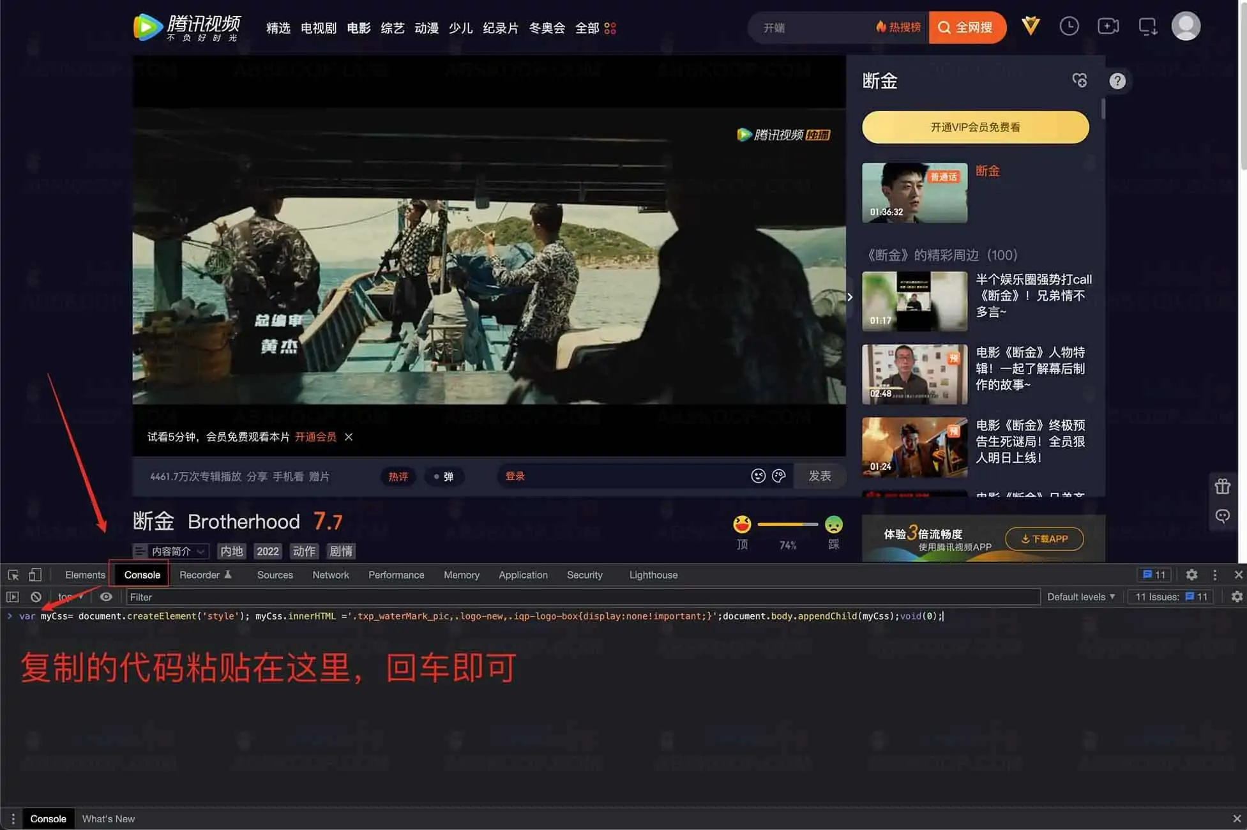This screenshot has width=1247, height=830.
Task: Toggle the 弹 danmaku switch
Action: click(x=444, y=476)
